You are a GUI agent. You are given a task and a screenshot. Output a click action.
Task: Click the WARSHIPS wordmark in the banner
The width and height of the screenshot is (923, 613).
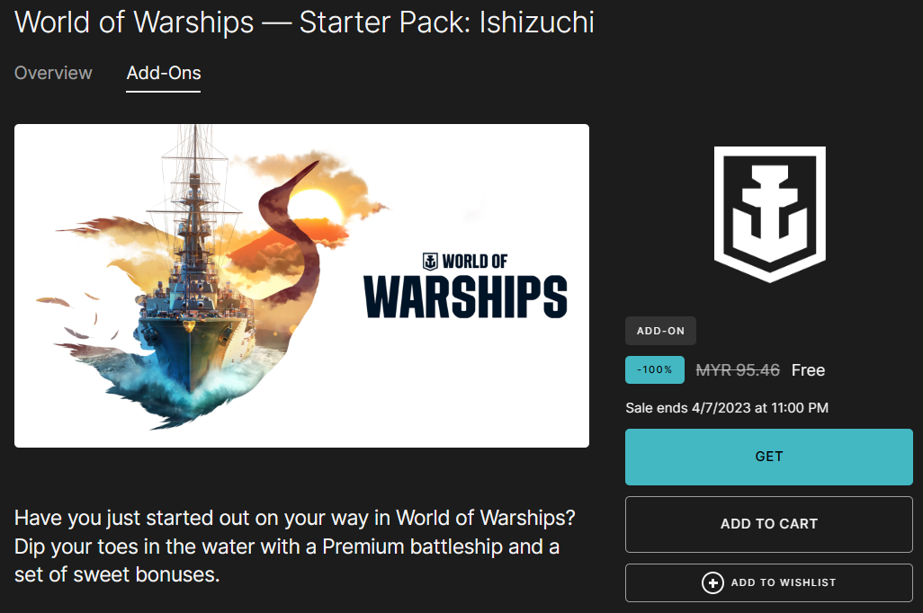(465, 298)
